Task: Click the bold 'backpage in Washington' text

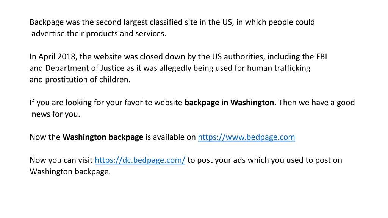Action: 229,103
